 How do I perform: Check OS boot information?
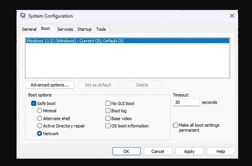pos(108,126)
